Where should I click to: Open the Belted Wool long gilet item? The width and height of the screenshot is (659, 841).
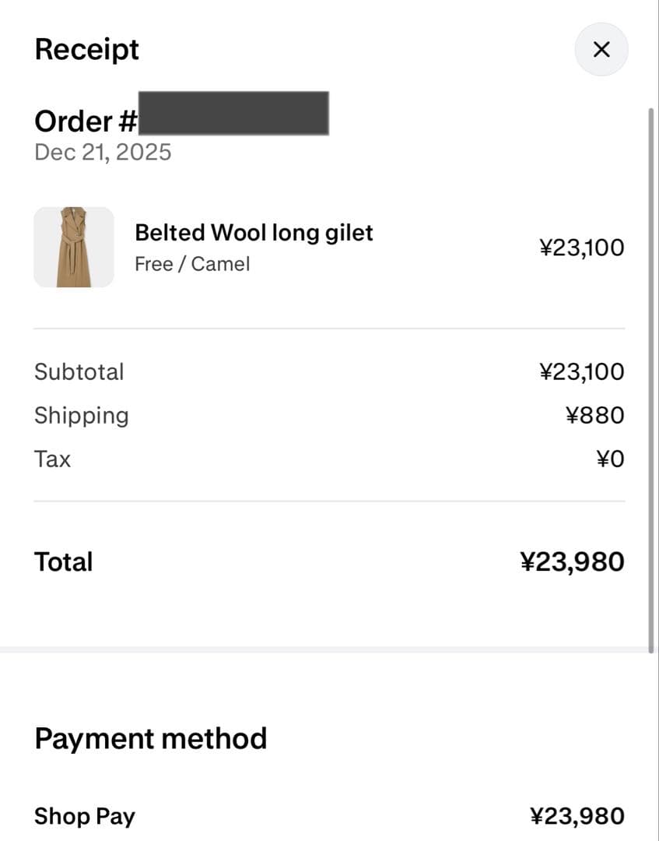coord(254,232)
